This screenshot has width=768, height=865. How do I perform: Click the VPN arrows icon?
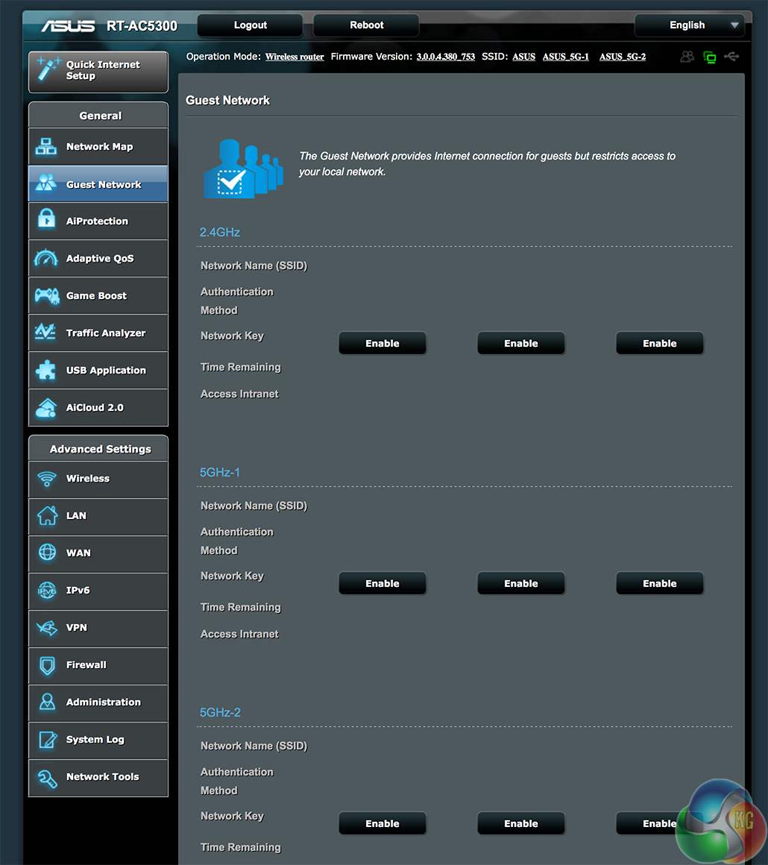pos(47,628)
